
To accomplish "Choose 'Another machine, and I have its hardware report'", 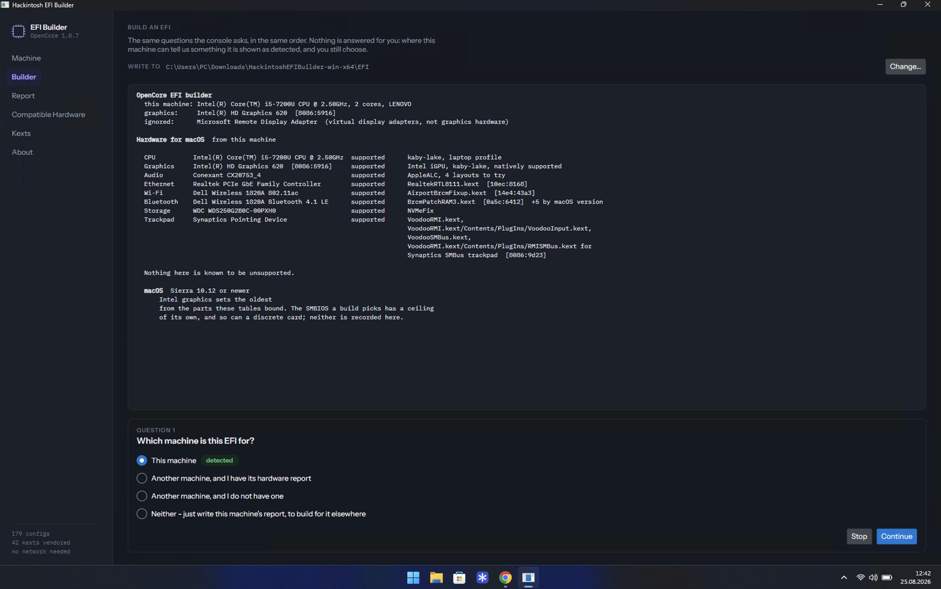I will [x=142, y=478].
